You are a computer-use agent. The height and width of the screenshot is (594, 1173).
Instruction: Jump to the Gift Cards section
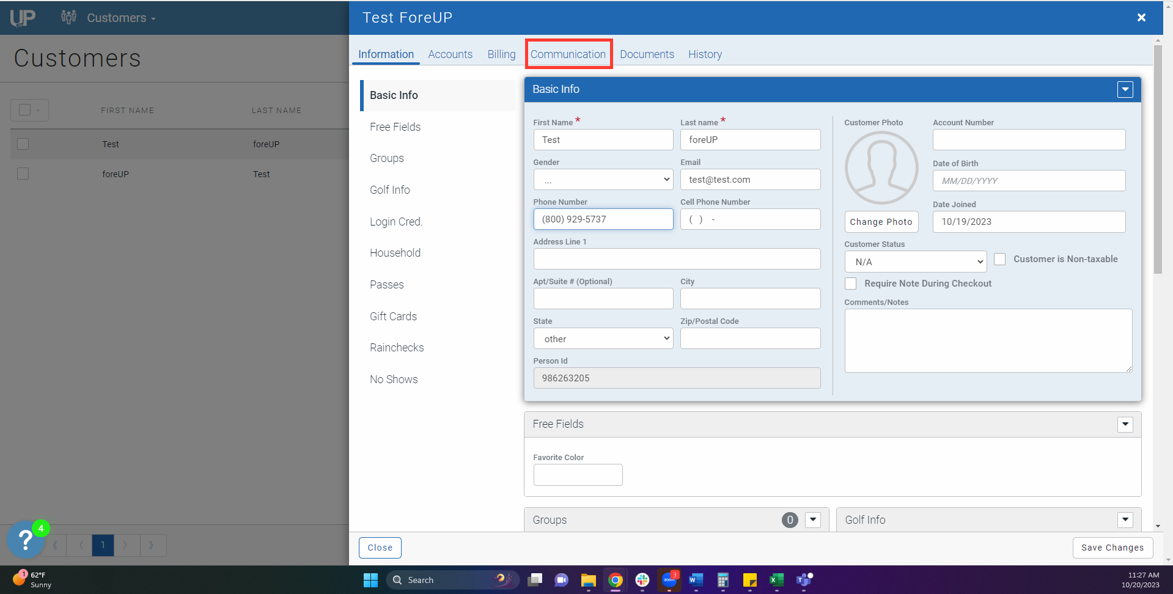click(393, 317)
